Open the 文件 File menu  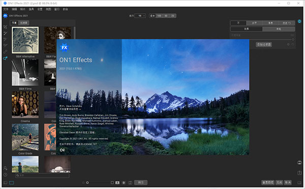pyautogui.click(x=6, y=9)
